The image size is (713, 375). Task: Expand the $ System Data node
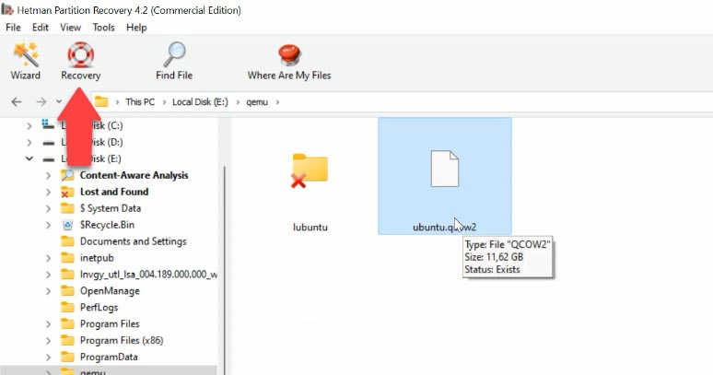click(x=48, y=208)
